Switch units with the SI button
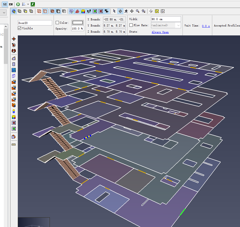240x227 pixels. coord(5,4)
